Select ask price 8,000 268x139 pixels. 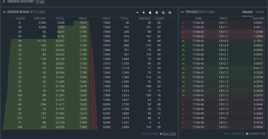pos(107,104)
